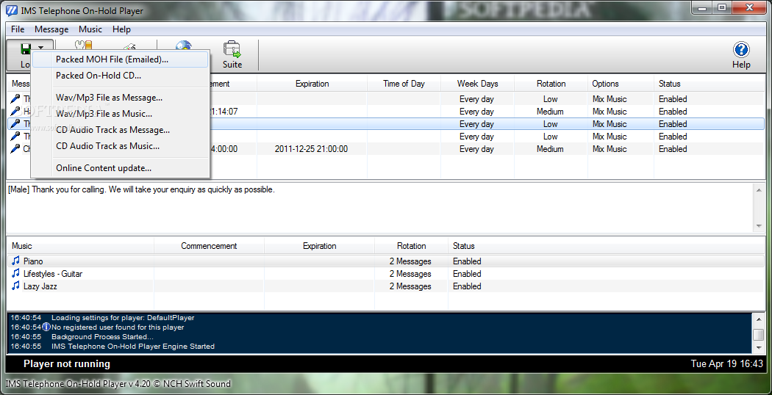Click the Music column header

coord(80,246)
